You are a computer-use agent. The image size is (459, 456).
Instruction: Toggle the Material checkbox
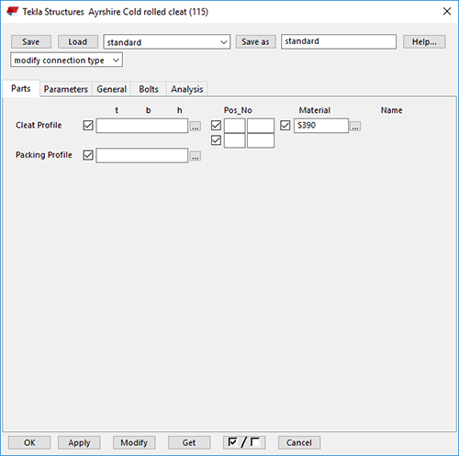coord(285,126)
